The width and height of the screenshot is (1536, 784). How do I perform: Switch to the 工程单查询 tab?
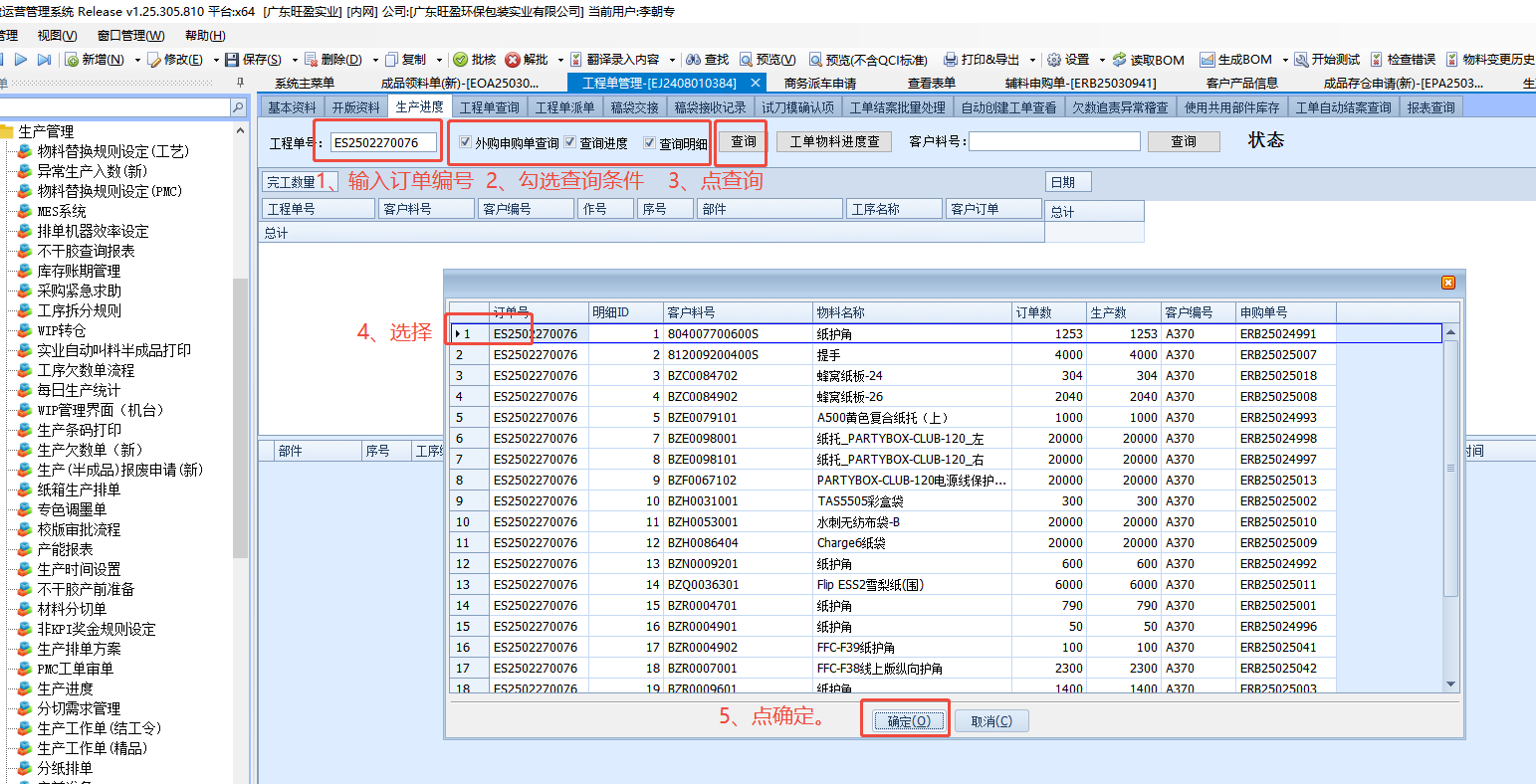(490, 107)
